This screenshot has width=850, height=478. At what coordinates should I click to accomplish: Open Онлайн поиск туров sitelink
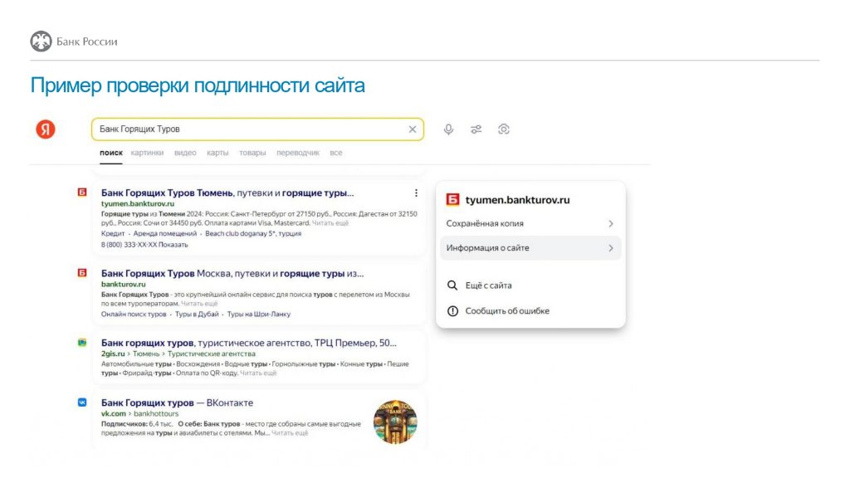134,315
